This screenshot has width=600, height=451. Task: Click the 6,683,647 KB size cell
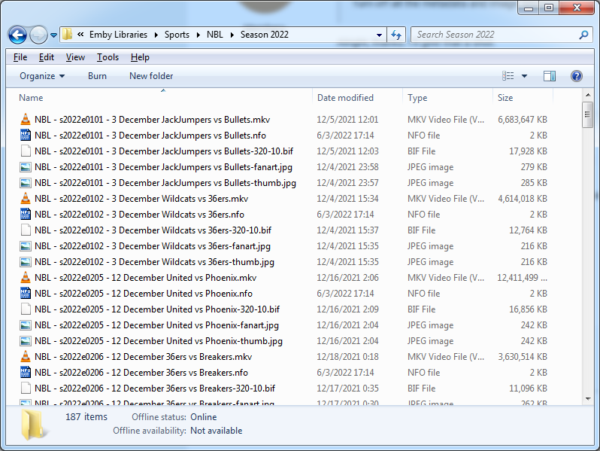[x=523, y=120]
